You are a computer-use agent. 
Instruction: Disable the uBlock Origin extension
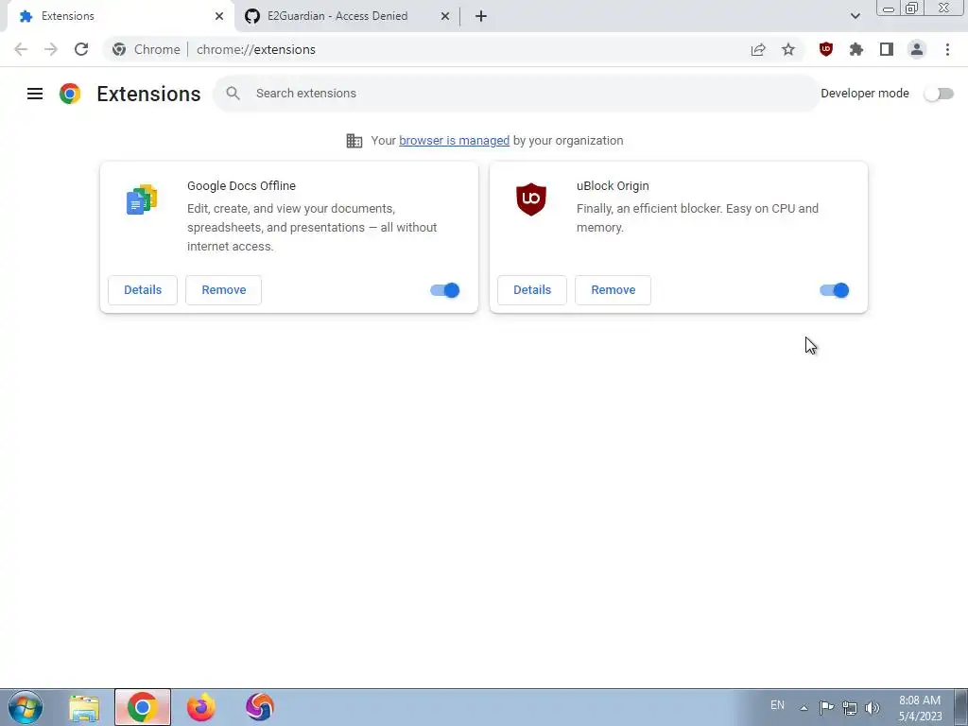[835, 290]
